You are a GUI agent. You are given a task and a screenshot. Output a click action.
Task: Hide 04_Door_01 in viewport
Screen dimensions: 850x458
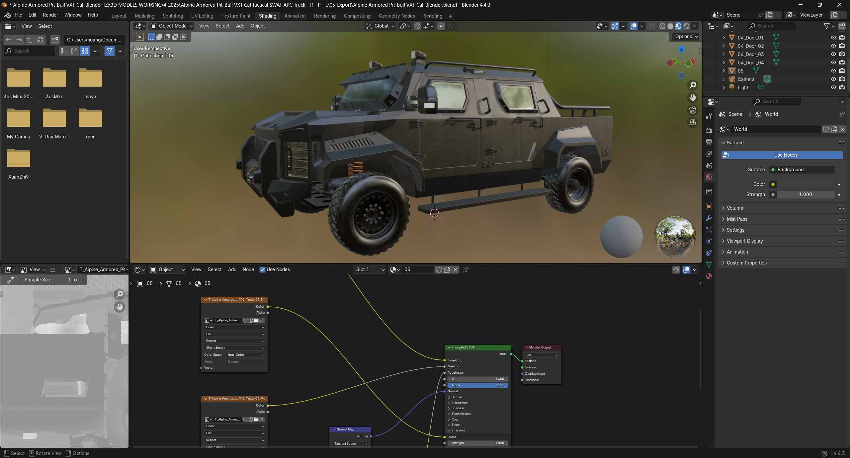pos(833,38)
